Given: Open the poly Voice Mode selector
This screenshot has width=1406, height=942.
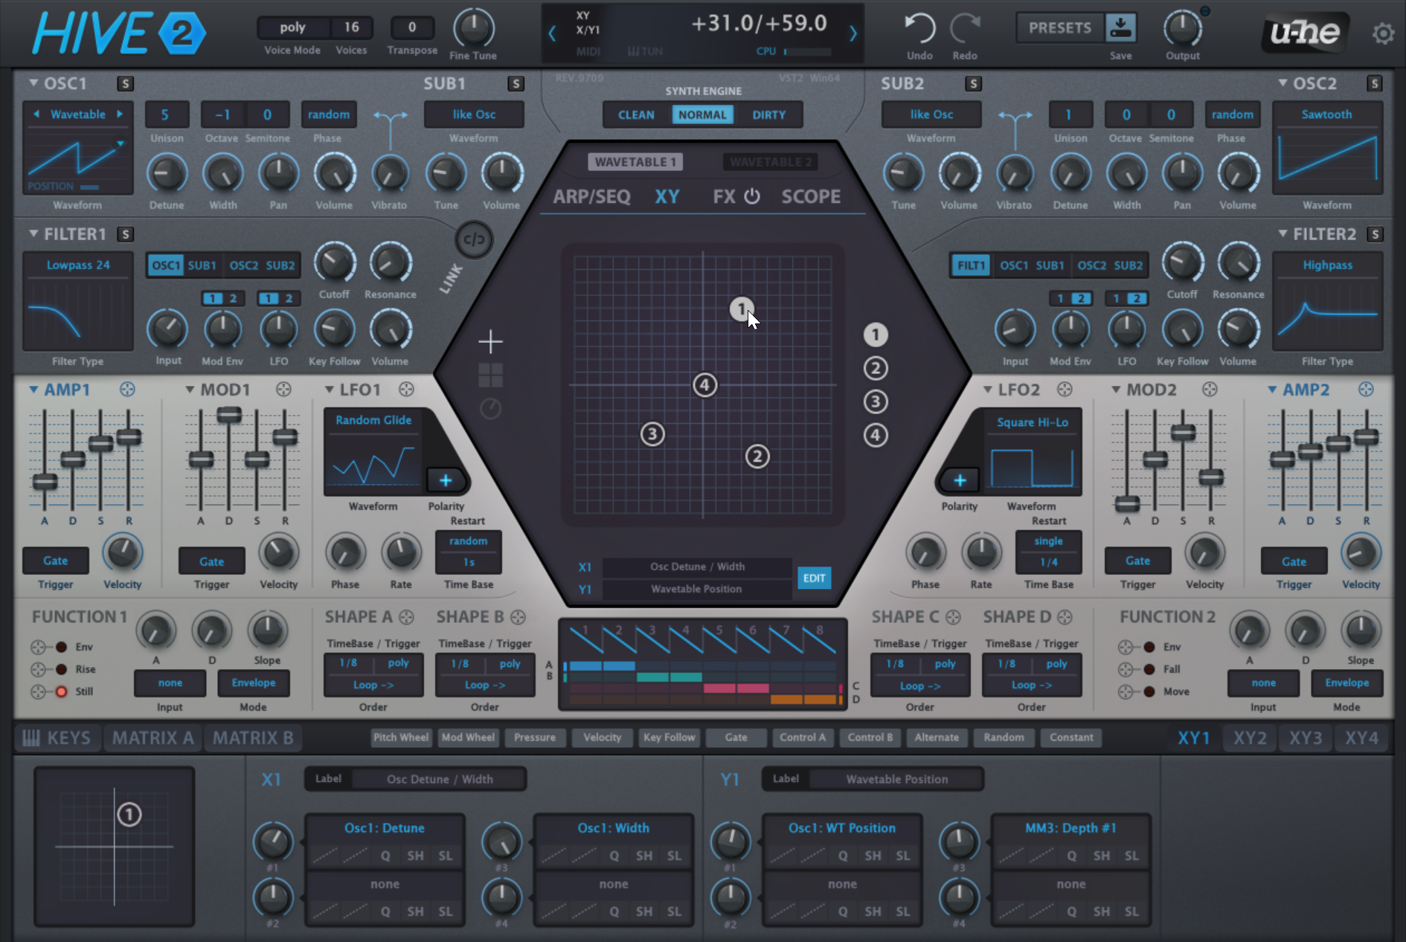Looking at the screenshot, I should (293, 28).
